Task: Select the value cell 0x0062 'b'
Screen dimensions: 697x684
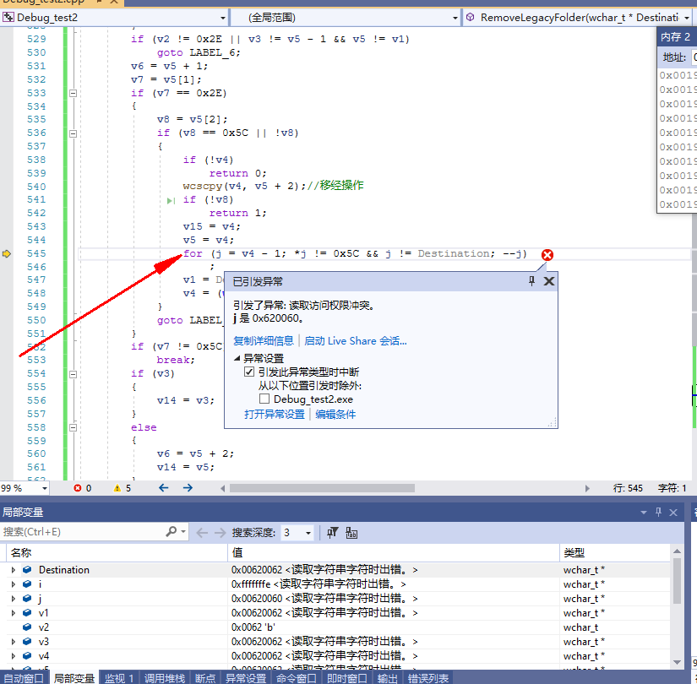Action: point(394,627)
